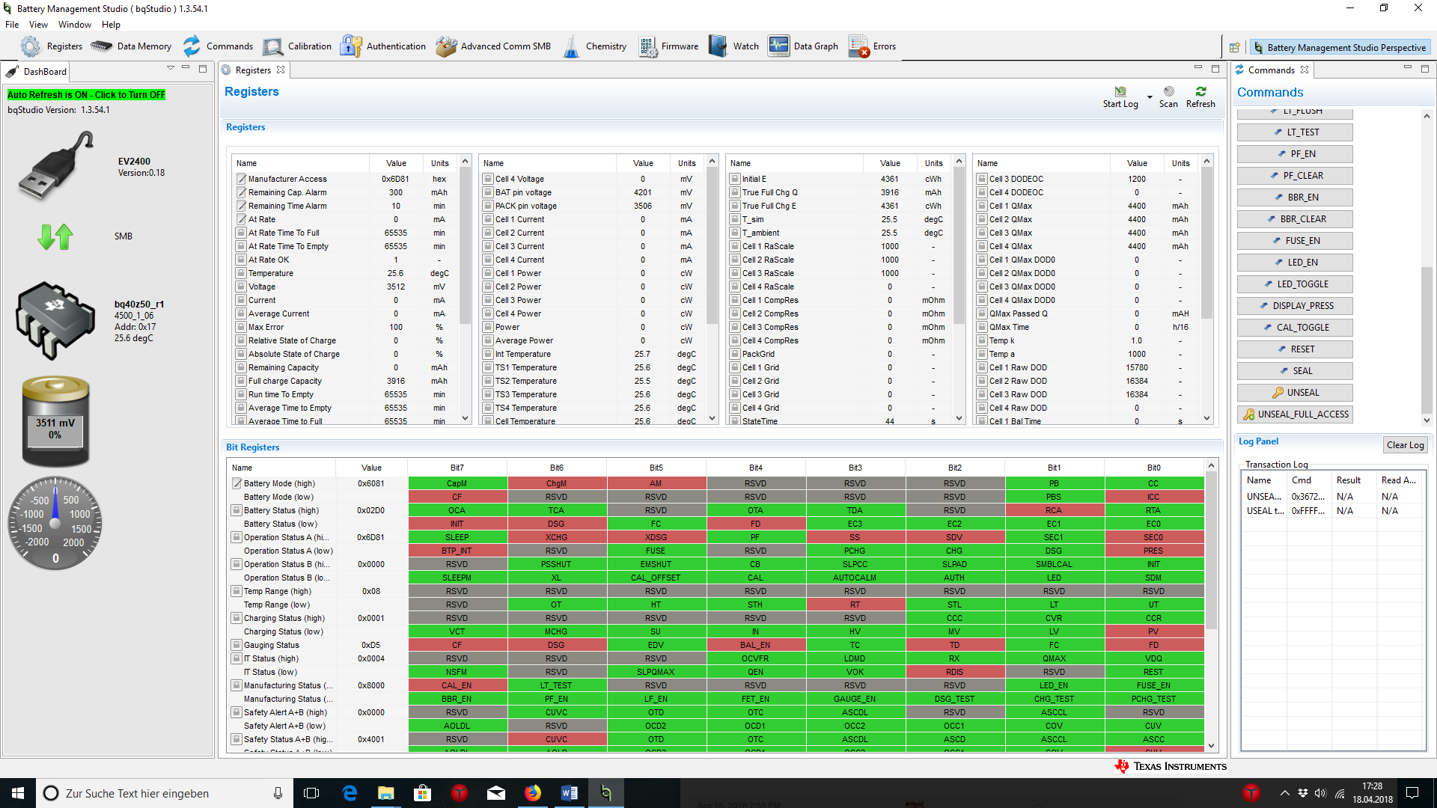1437x808 pixels.
Task: Click the Open Perspective icon
Action: (x=1235, y=47)
